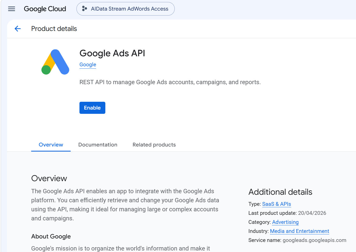Switch to the Documentation tab
Viewport: 356px width, 252px height.
pyautogui.click(x=98, y=145)
